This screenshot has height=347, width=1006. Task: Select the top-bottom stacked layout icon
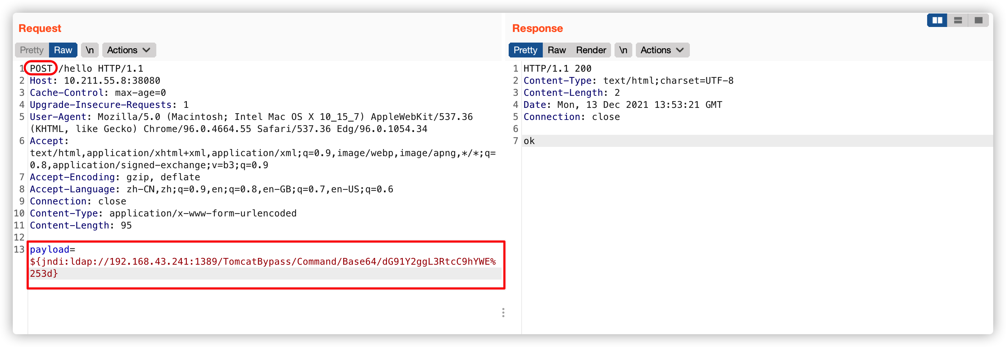pos(958,20)
